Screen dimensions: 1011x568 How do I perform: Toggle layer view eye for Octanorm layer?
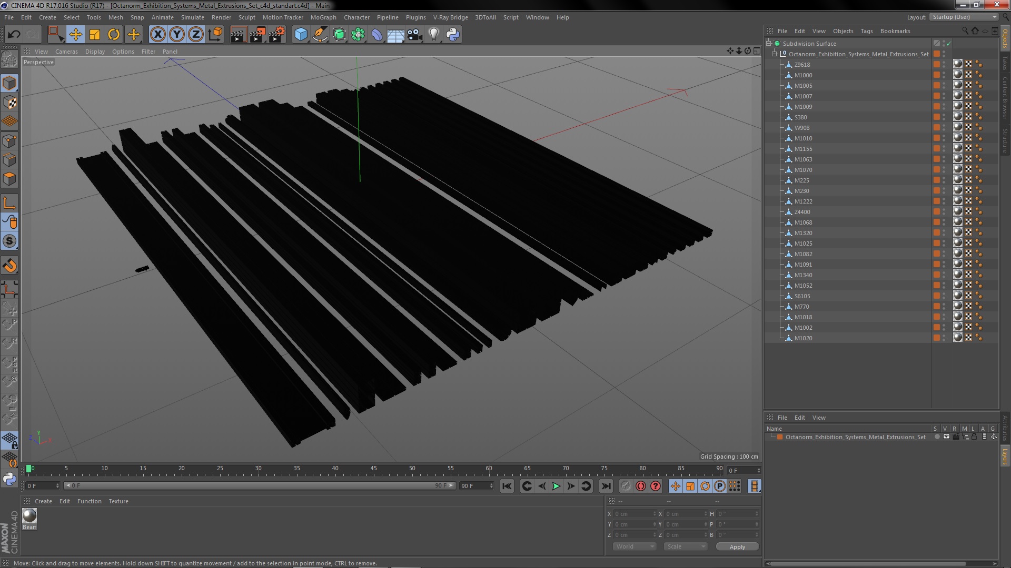946,437
